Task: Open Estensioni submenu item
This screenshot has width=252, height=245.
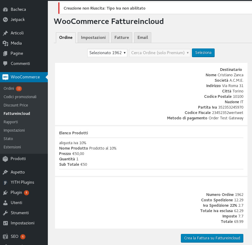Action: (x=12, y=147)
